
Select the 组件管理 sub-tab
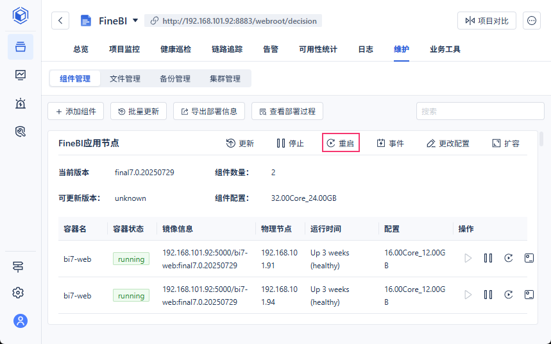pos(75,78)
